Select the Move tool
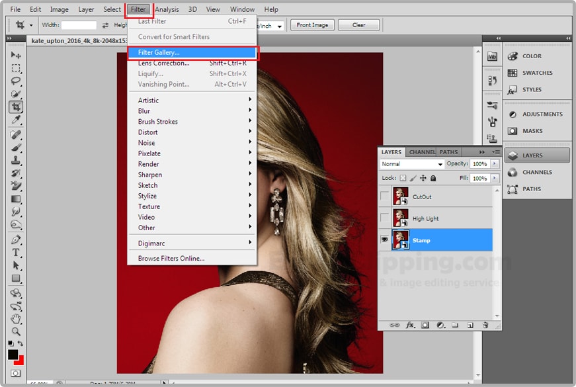Viewport: 576px width, 387px height. [16, 55]
